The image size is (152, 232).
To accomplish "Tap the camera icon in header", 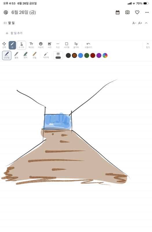I will pos(127,12).
